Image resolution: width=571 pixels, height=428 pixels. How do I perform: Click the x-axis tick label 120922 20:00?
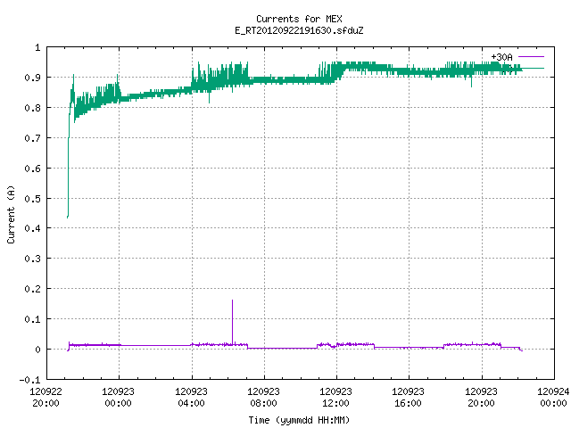[46, 398]
